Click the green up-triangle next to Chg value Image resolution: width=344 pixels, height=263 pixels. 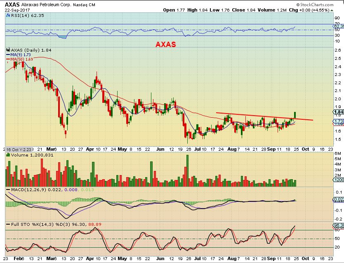(332, 10)
